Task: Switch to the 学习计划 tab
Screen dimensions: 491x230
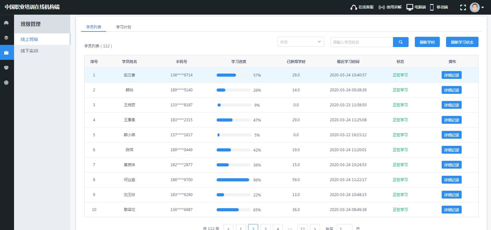Action: click(x=123, y=27)
